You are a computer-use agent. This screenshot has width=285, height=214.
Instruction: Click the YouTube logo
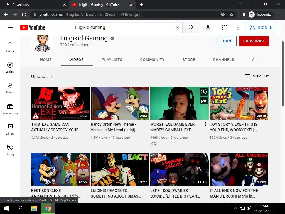click(33, 28)
